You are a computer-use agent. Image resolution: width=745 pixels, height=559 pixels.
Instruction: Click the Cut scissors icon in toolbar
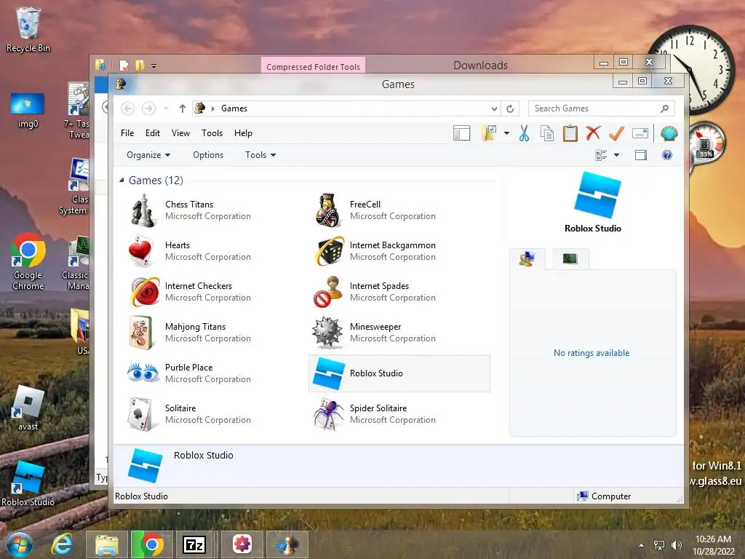point(524,134)
